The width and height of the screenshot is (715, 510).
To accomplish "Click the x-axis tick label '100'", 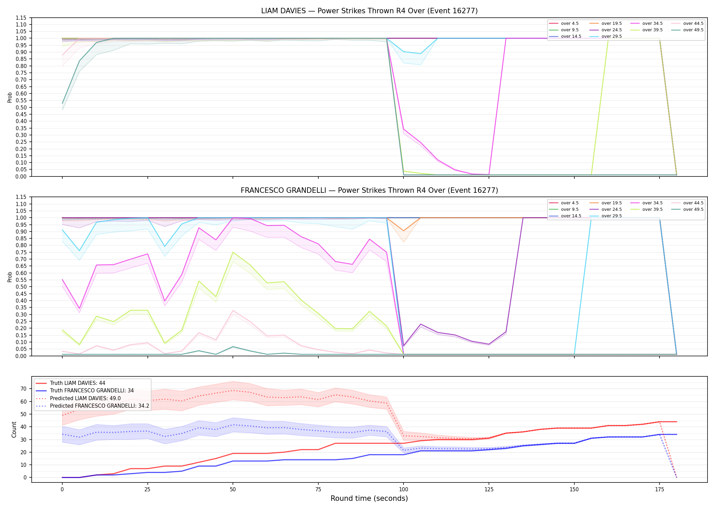I will pyautogui.click(x=403, y=490).
